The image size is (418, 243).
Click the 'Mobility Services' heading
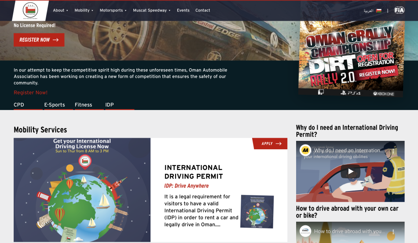[x=40, y=130]
